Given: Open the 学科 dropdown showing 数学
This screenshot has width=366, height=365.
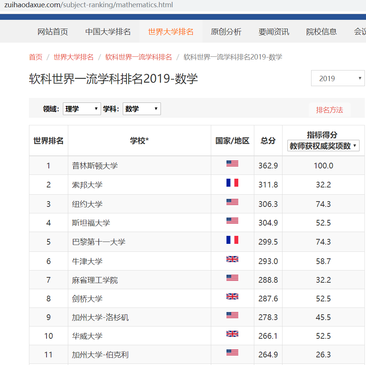Looking at the screenshot, I should [x=141, y=109].
